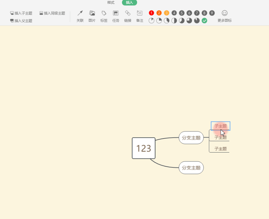
Task: Add a tag via the 标签 icon
Action: pos(104,16)
